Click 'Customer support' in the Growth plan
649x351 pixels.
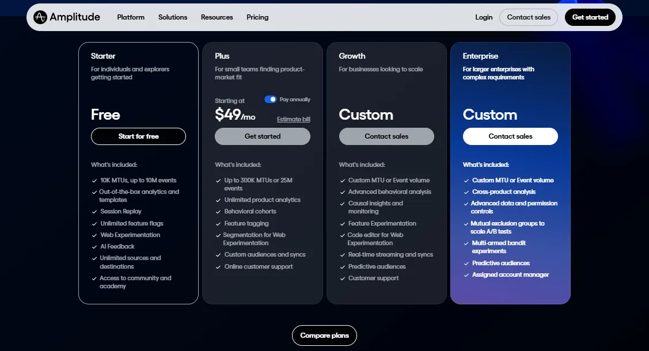pos(373,278)
